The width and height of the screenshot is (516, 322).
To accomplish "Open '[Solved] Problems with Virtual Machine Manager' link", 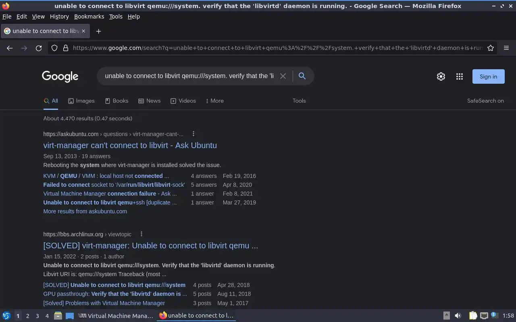I will (x=104, y=303).
